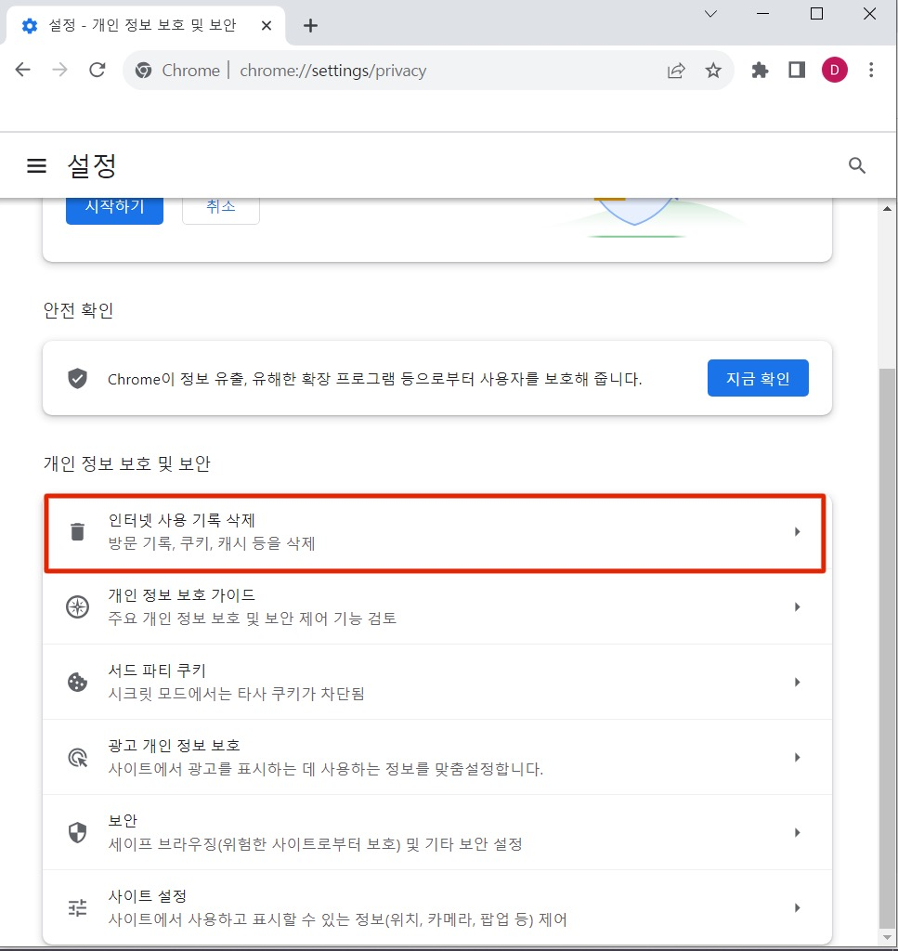Open the side panel icon

(796, 70)
